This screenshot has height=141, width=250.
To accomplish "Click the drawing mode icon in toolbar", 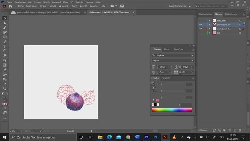I will 5,108.
